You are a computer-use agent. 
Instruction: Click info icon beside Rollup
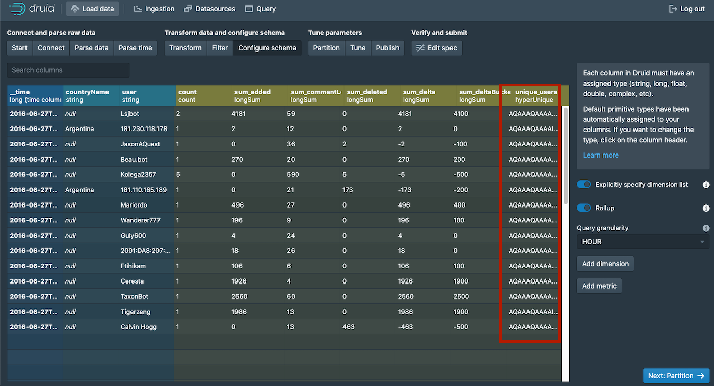click(x=706, y=208)
